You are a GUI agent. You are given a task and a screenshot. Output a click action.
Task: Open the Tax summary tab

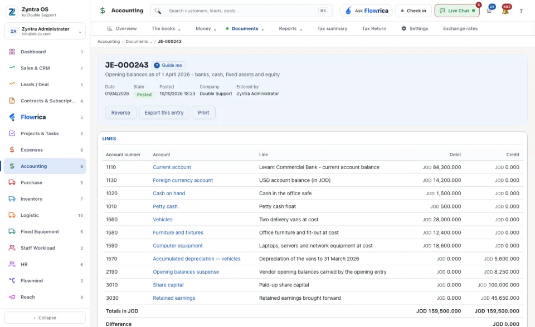coord(332,28)
